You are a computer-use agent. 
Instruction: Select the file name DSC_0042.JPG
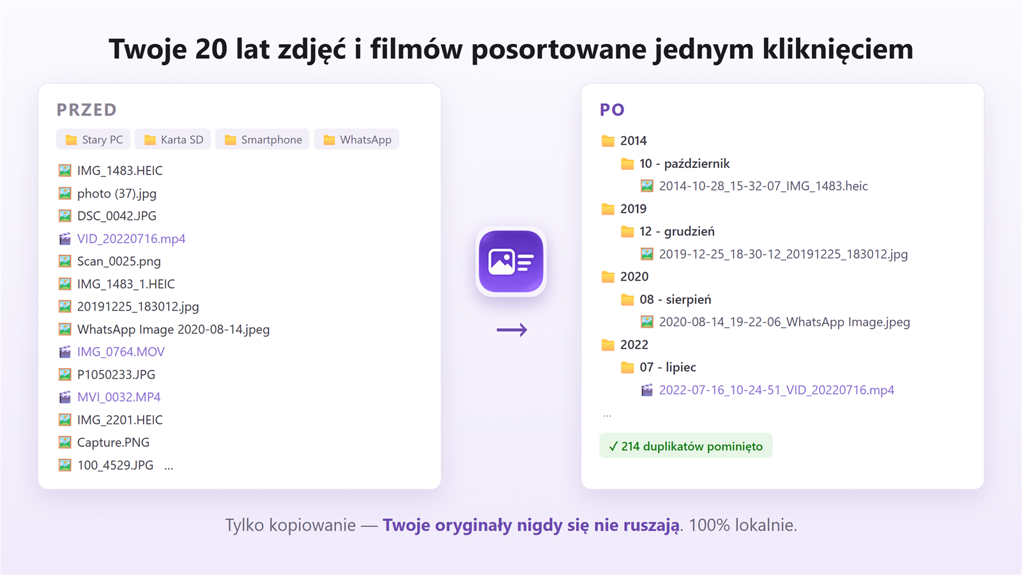(x=117, y=216)
